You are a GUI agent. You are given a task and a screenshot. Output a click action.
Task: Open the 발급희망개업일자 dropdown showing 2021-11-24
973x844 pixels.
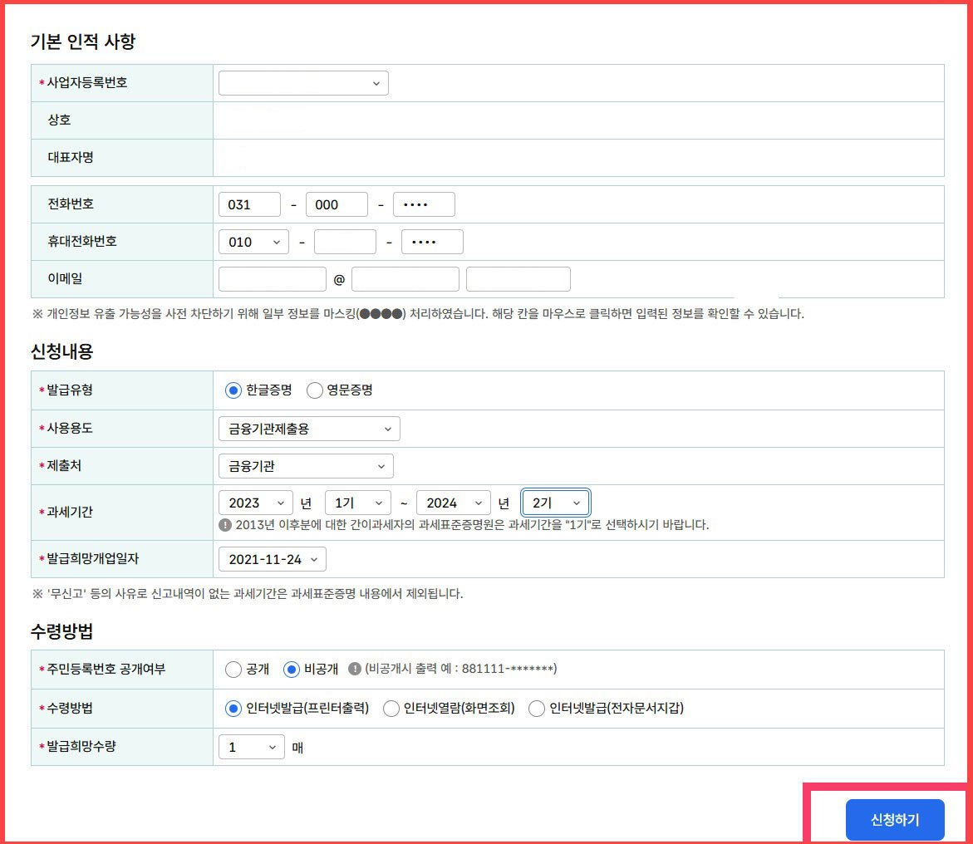click(272, 559)
